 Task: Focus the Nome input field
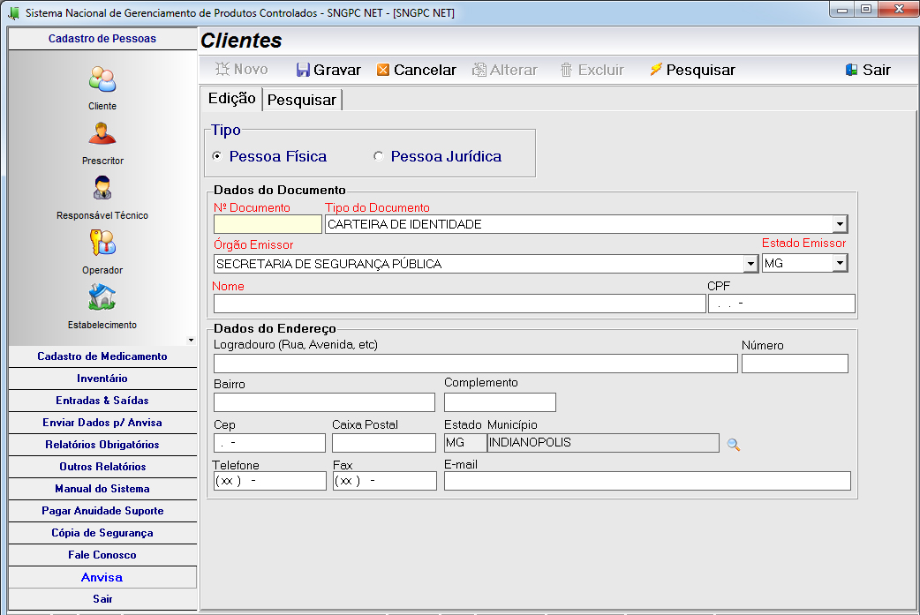pos(459,304)
